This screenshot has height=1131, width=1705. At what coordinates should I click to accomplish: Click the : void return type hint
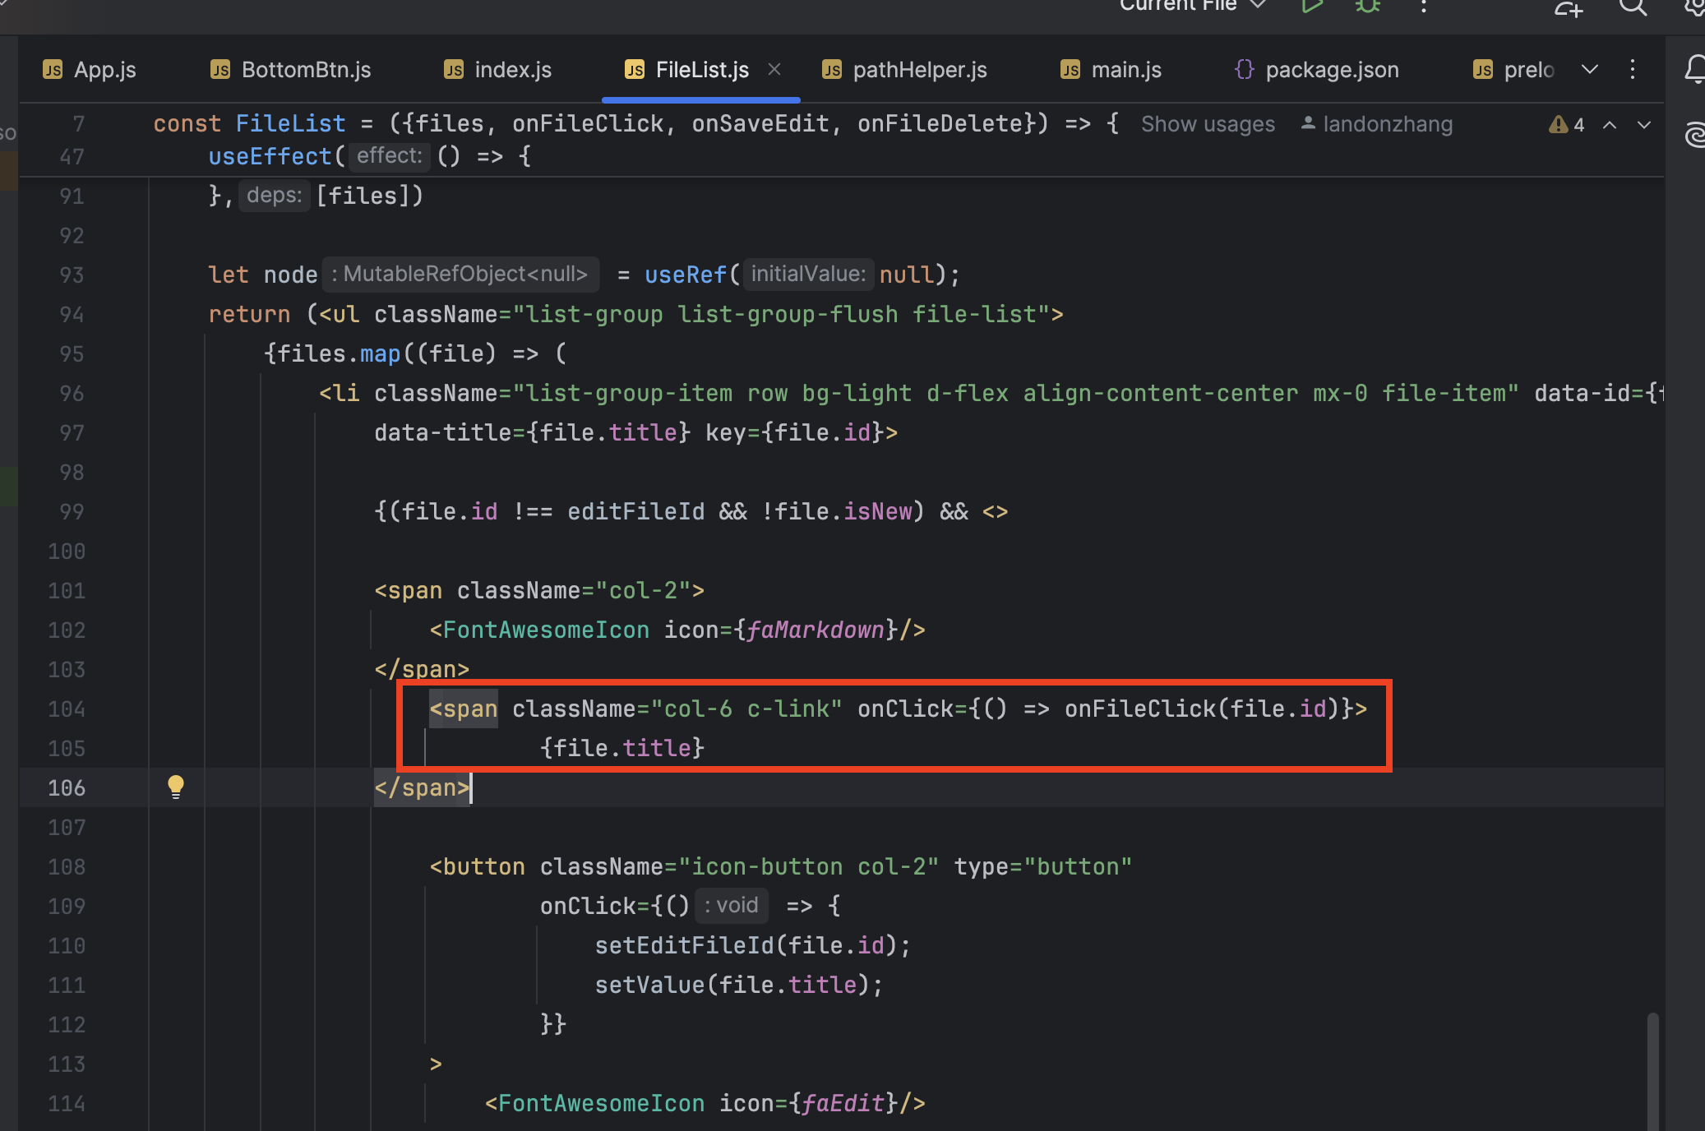[732, 905]
